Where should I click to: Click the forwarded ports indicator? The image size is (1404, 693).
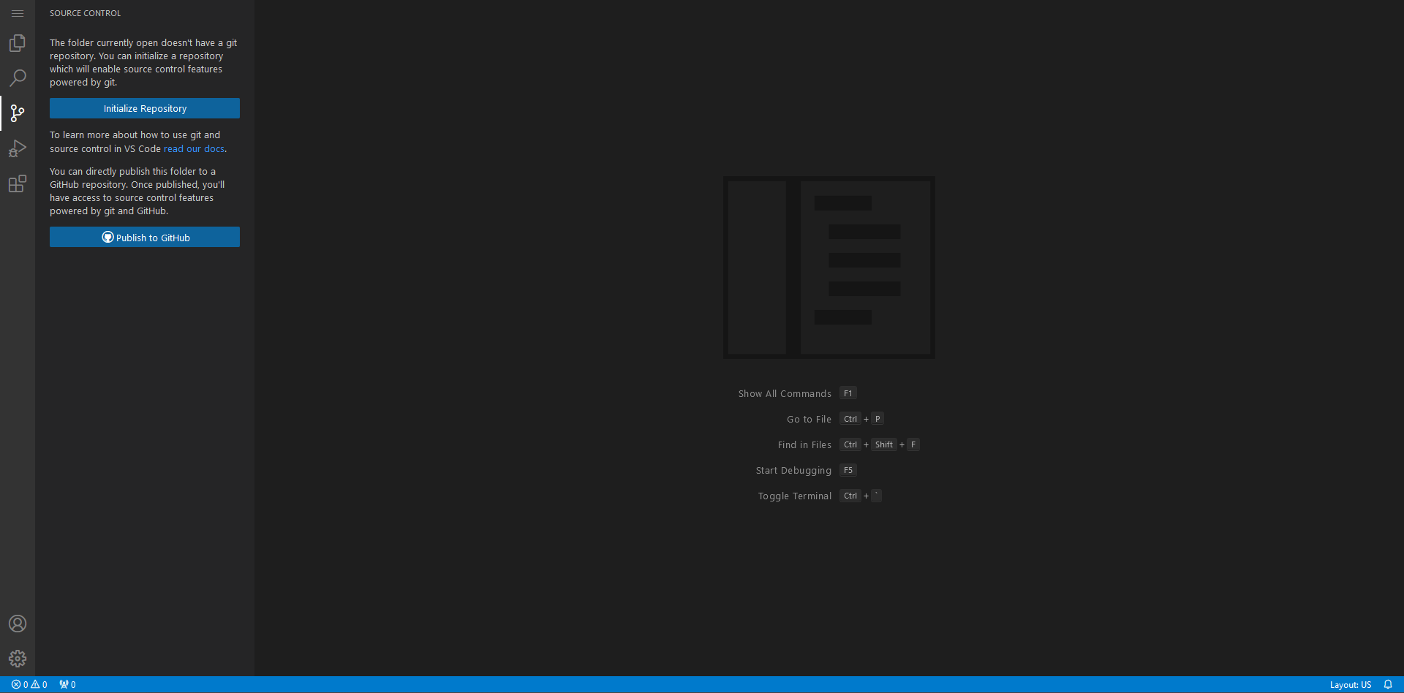click(x=67, y=684)
